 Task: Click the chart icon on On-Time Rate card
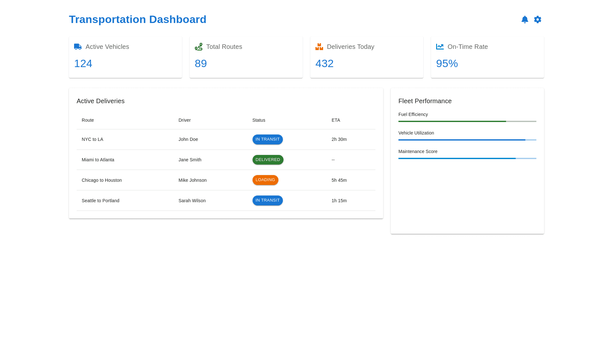tap(440, 47)
